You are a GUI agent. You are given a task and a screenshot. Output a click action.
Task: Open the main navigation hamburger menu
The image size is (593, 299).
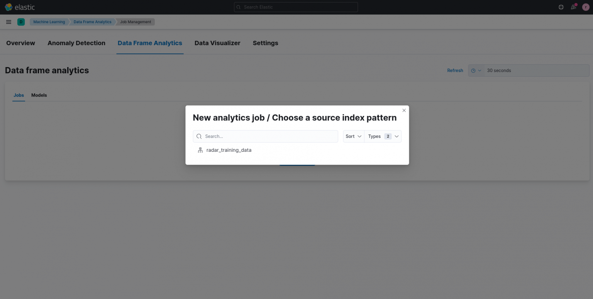pos(8,22)
